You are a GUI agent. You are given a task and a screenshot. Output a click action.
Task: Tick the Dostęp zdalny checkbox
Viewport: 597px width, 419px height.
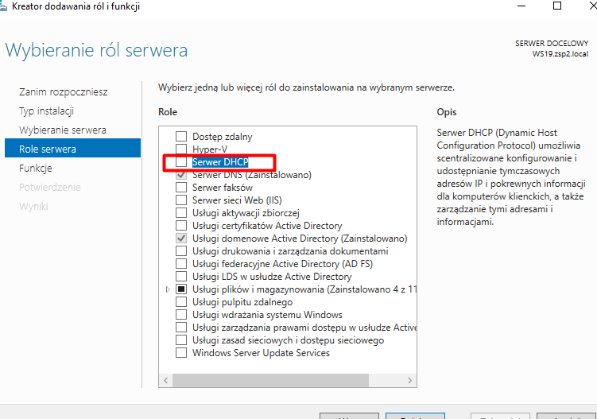click(181, 137)
